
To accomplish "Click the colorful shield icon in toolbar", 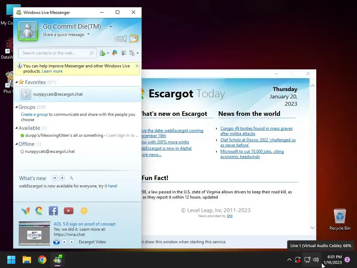I will coord(115,53).
